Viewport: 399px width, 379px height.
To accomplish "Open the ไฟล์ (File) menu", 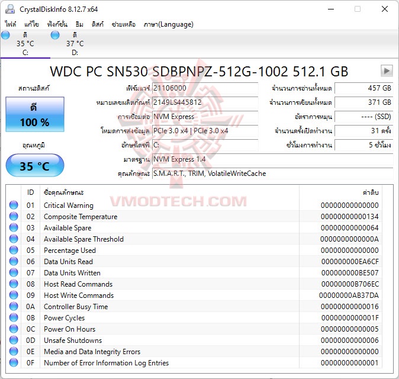I will [x=11, y=24].
